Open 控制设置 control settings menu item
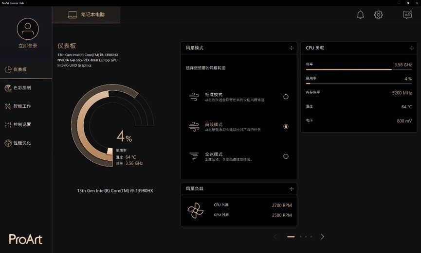Viewport: 421px width, 253px height. point(26,124)
